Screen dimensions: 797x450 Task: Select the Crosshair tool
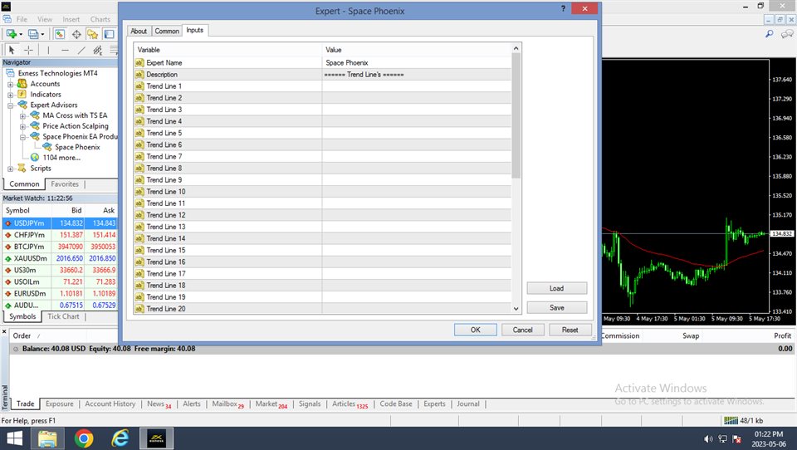(x=28, y=50)
